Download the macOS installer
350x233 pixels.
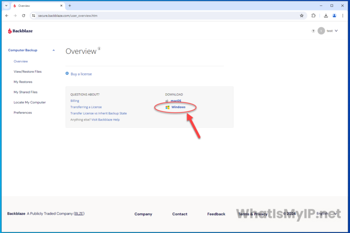click(176, 101)
